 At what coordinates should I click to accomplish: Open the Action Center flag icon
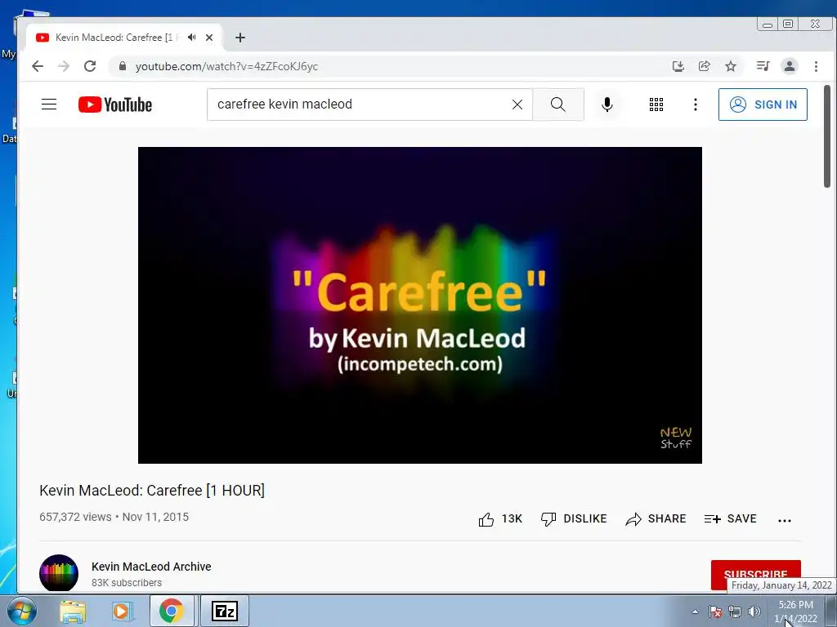point(715,611)
